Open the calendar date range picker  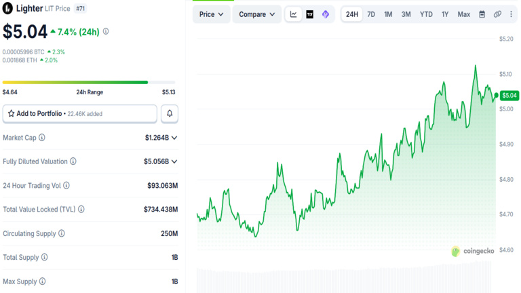click(482, 14)
